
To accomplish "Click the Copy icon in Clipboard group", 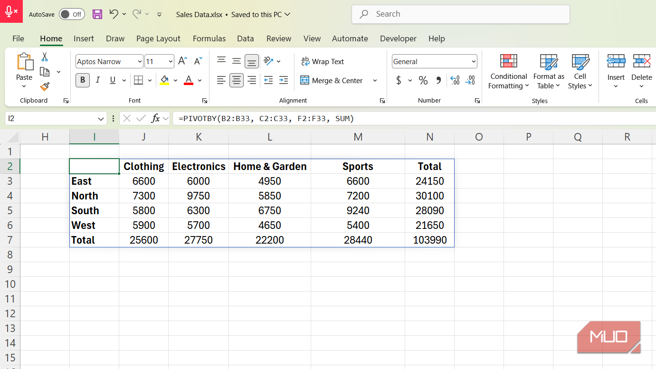I will pos(45,72).
